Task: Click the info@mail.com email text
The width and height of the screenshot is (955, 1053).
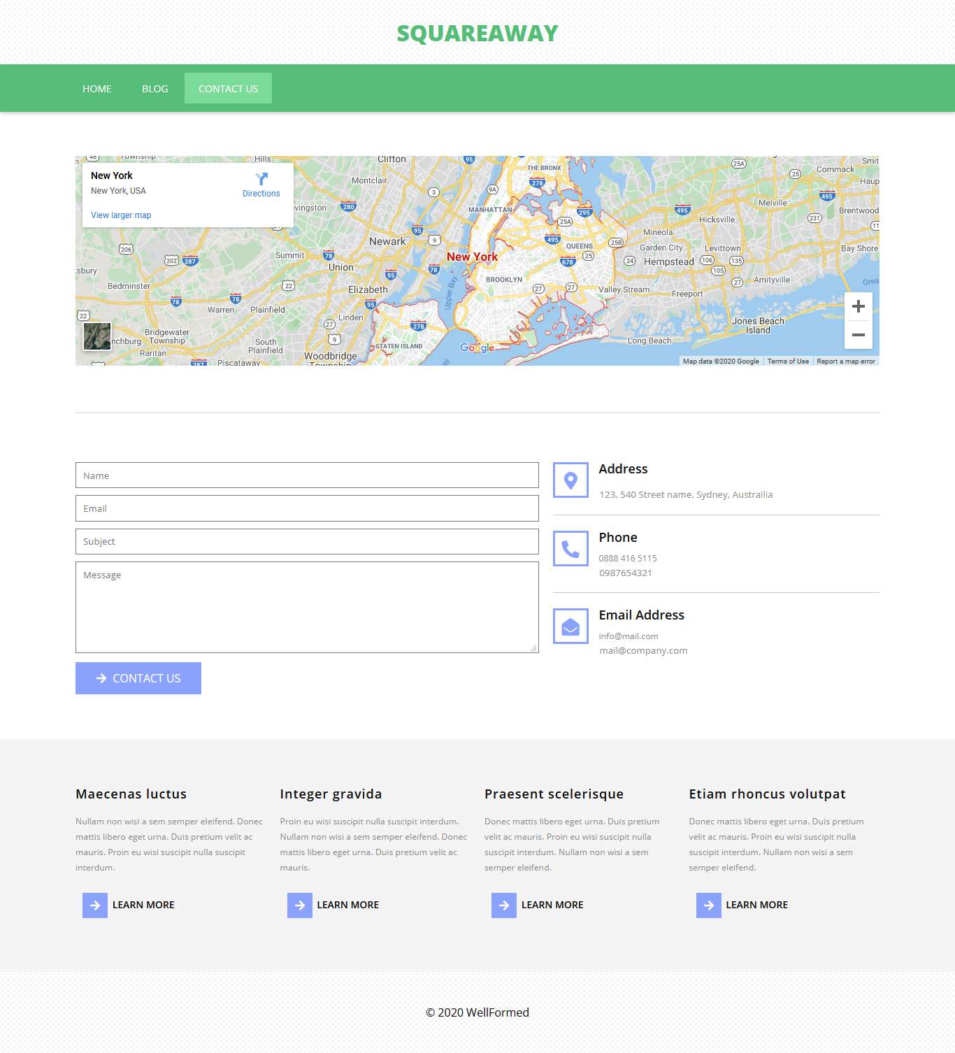Action: pyautogui.click(x=629, y=636)
